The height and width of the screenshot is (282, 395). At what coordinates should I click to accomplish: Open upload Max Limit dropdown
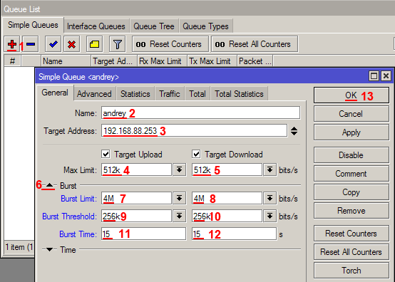point(180,170)
